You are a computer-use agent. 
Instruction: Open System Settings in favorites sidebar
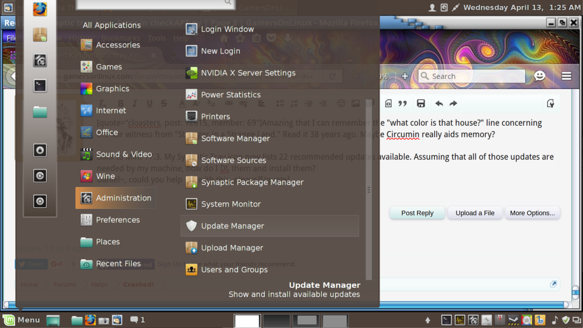point(40,60)
